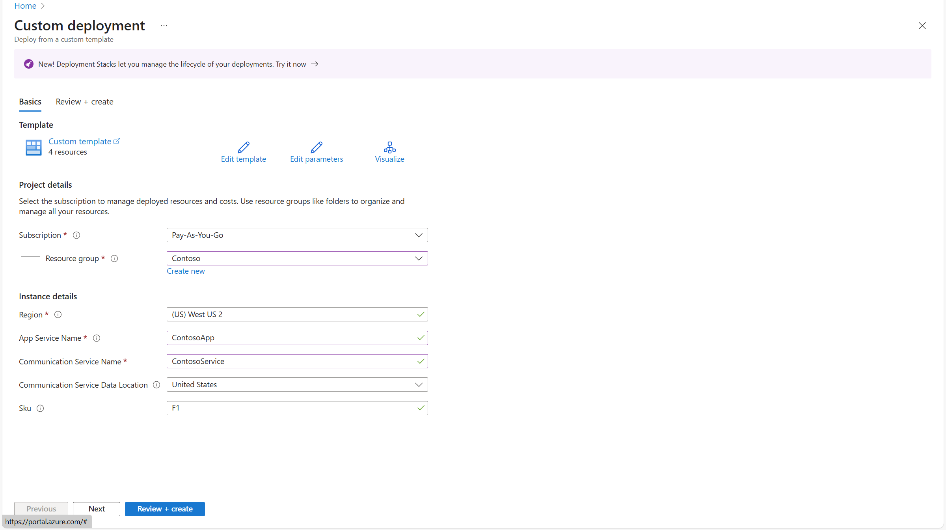Click Create new under Resource group
Screen dimensions: 946x530
(x=186, y=271)
